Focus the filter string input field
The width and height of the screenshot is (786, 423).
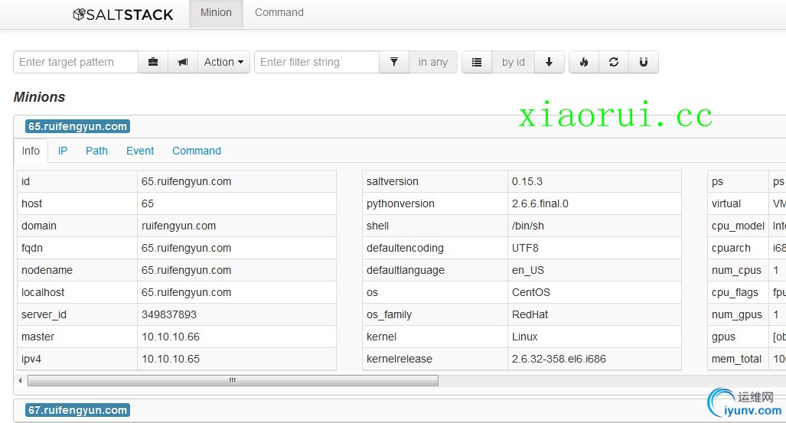(317, 62)
